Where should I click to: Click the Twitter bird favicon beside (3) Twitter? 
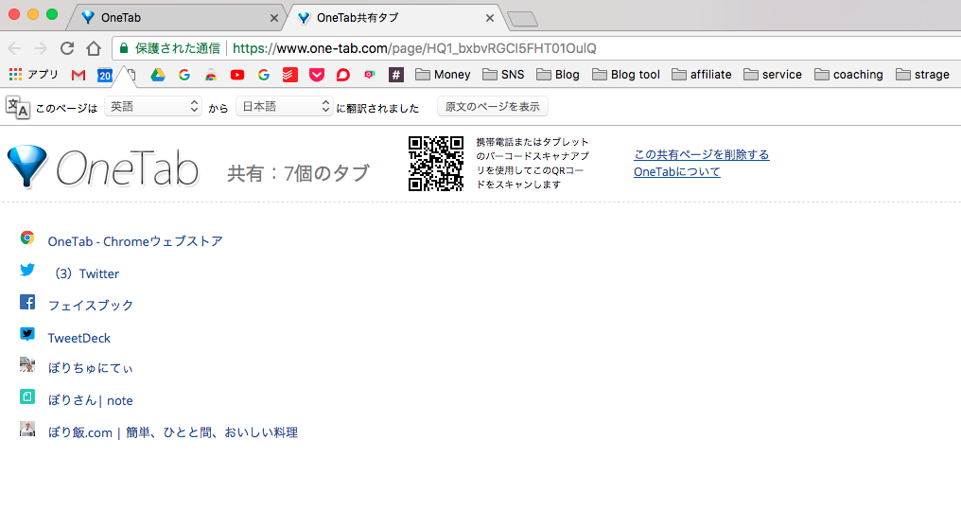27,270
